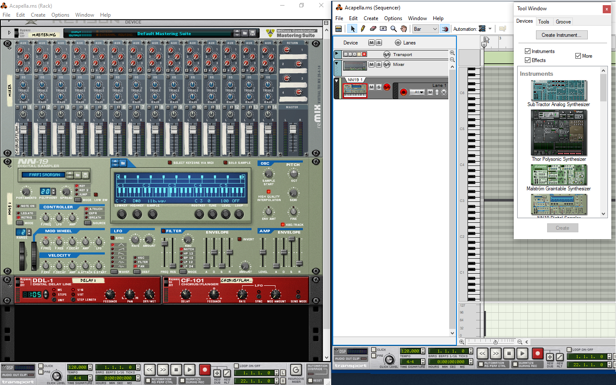Viewport: 616px width, 385px height.
Task: Delete Lane 1 with the X icon
Action: [444, 92]
